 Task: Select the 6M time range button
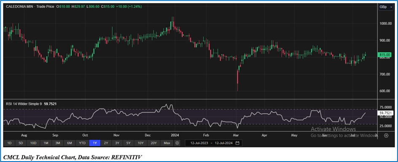[x=70, y=143]
